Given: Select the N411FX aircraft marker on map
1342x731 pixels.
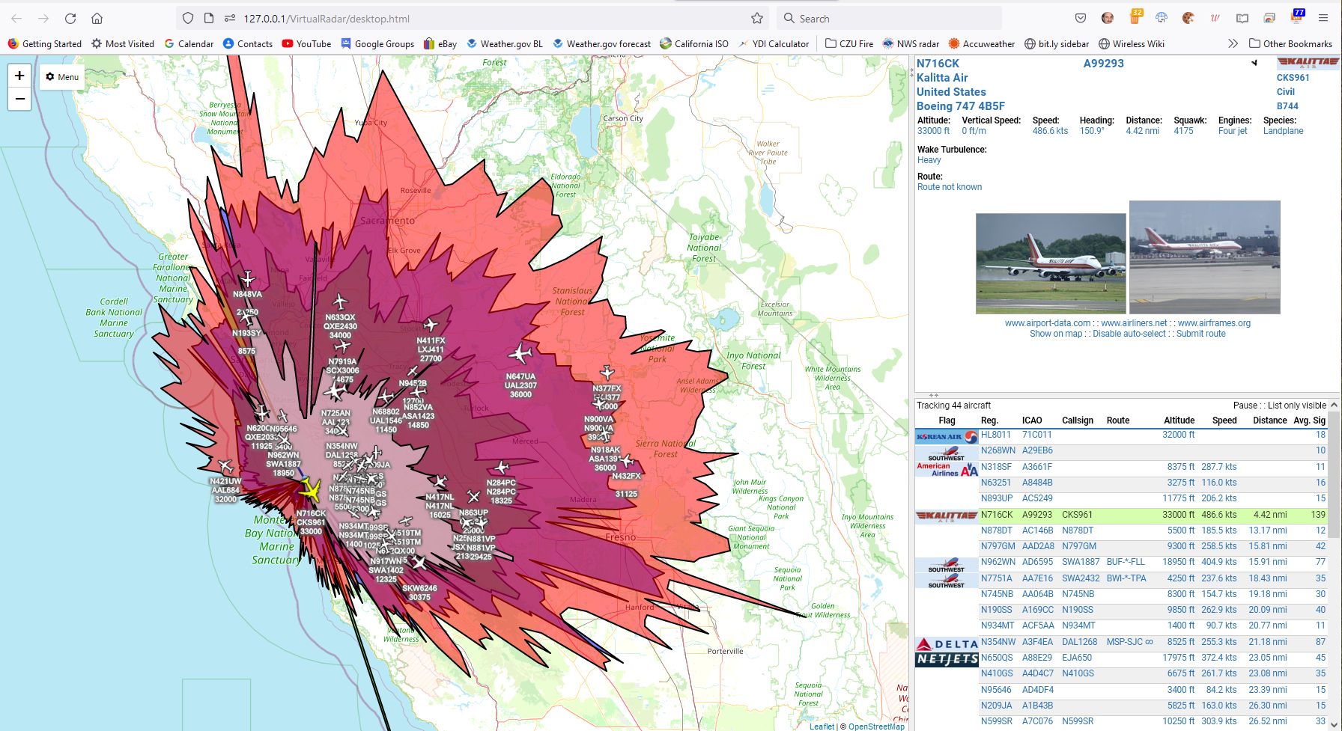Looking at the screenshot, I should click(431, 325).
